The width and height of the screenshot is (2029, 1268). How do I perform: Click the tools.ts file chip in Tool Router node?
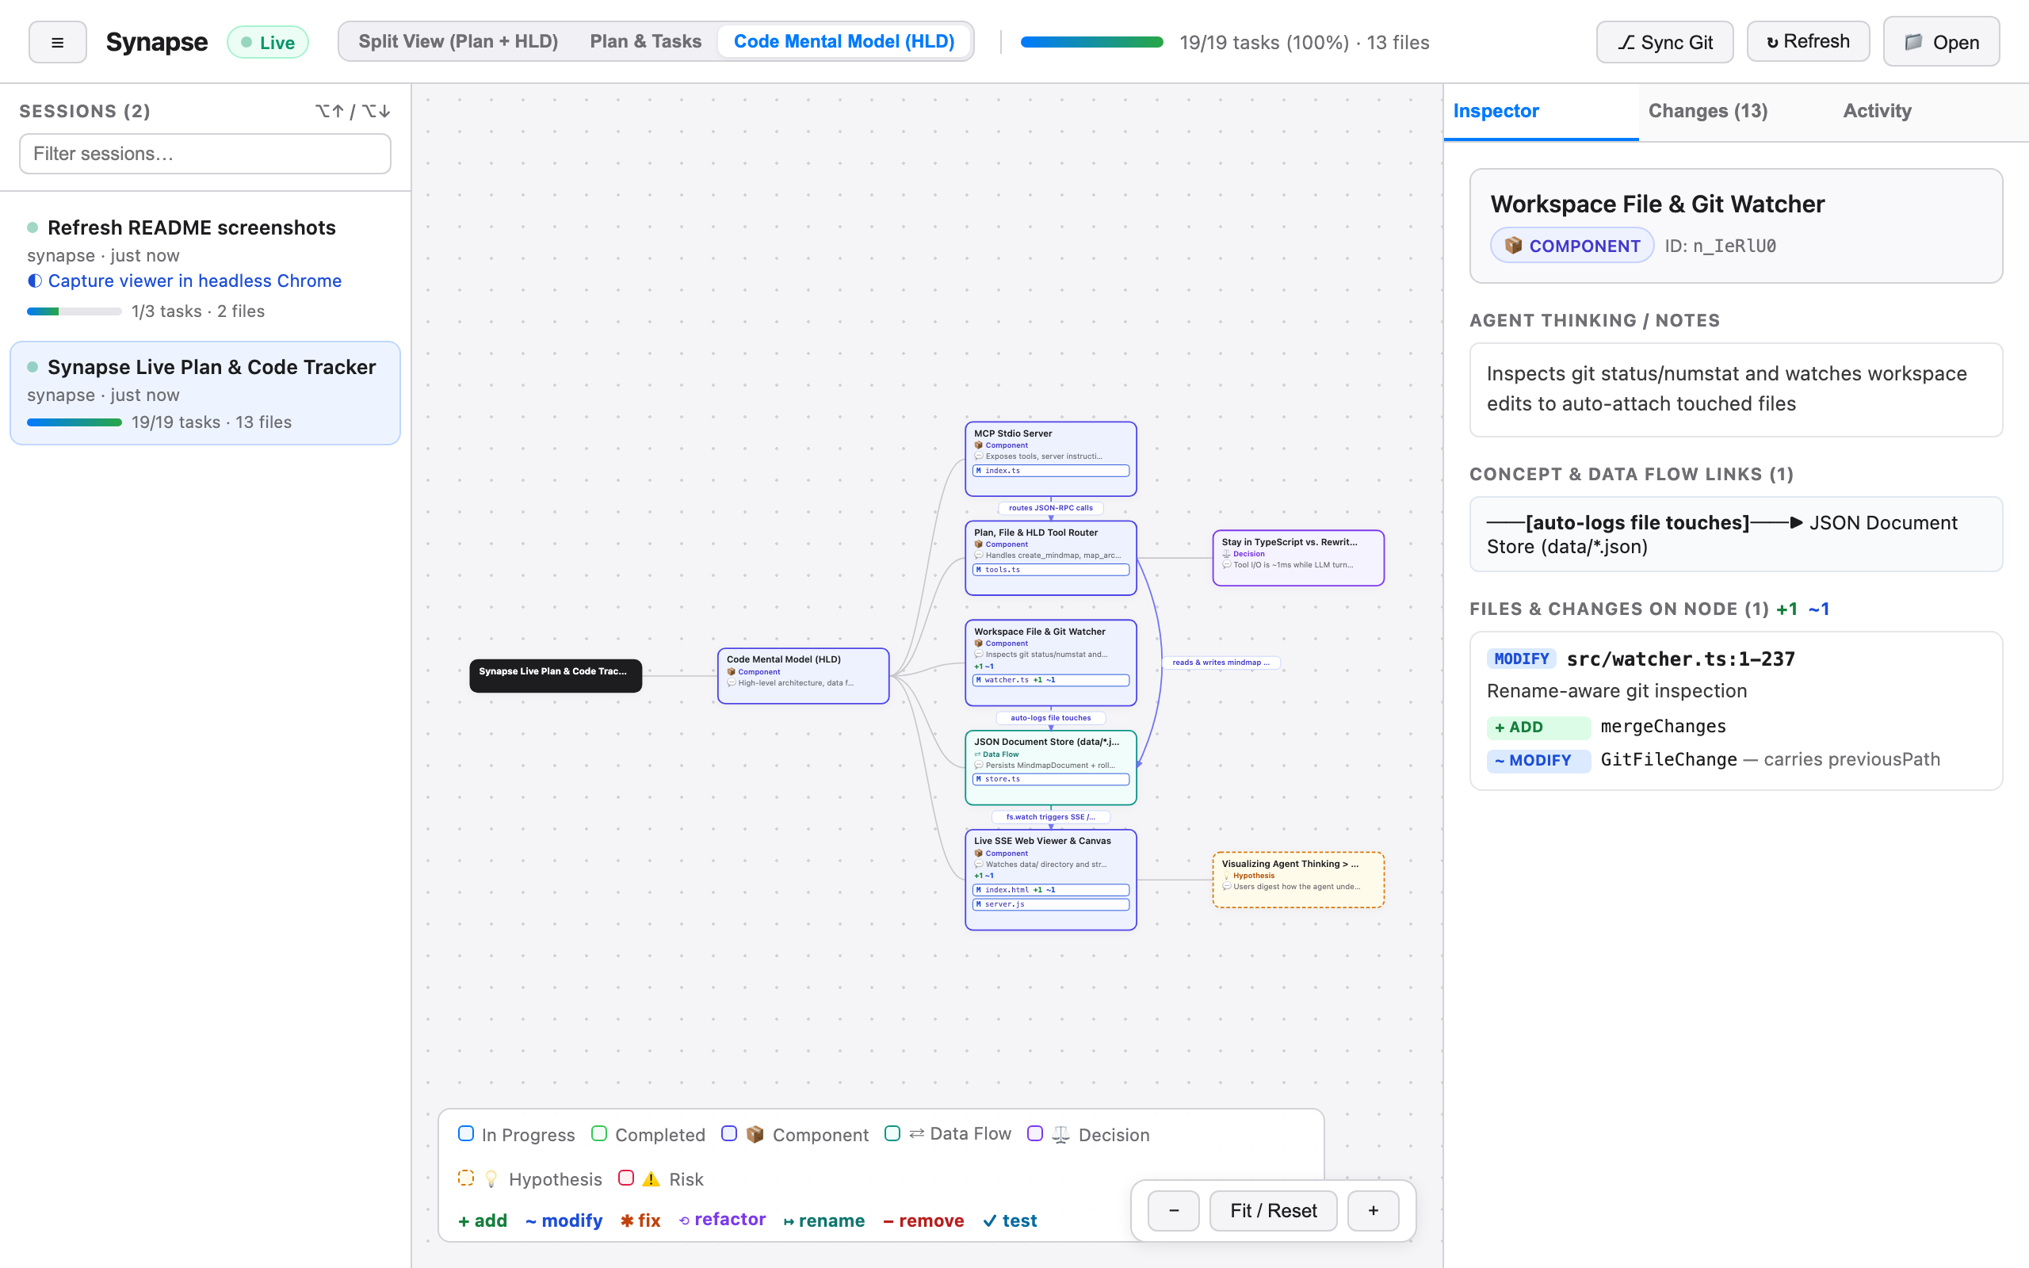tap(1050, 570)
